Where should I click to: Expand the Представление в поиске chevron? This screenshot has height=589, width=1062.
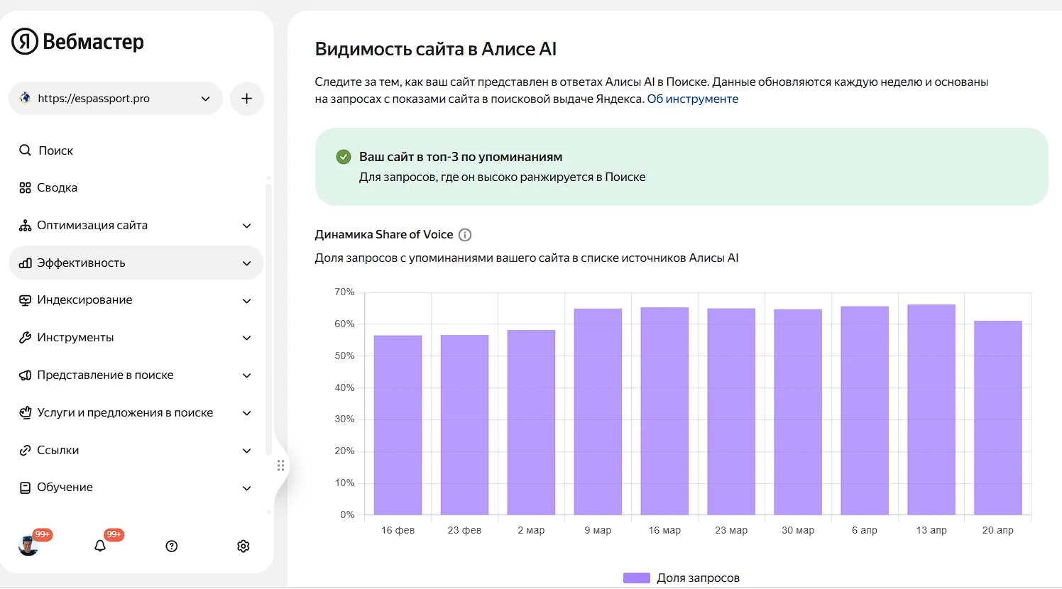click(x=247, y=375)
